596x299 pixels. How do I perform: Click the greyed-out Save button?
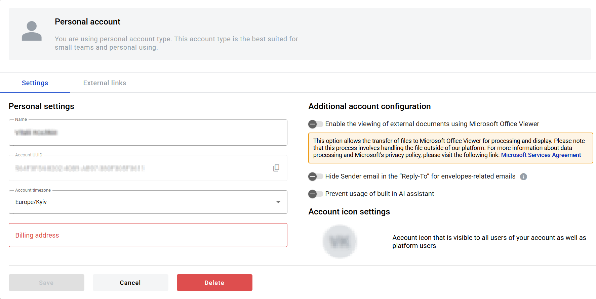[46, 283]
